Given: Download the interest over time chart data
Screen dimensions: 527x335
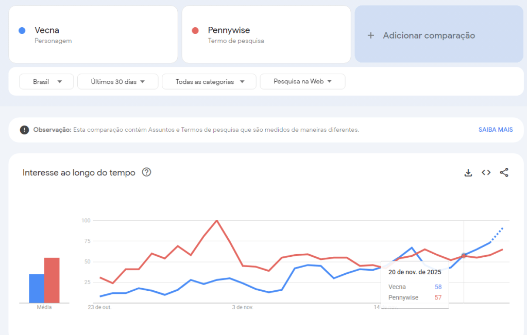Looking at the screenshot, I should [468, 173].
